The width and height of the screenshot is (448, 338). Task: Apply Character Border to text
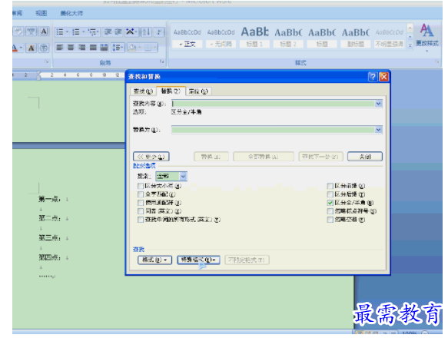tap(44, 31)
